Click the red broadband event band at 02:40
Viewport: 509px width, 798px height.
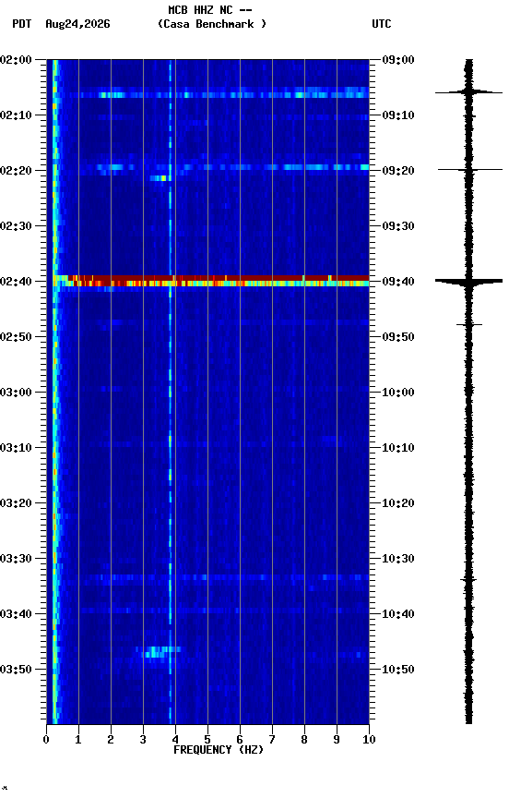pyautogui.click(x=211, y=281)
